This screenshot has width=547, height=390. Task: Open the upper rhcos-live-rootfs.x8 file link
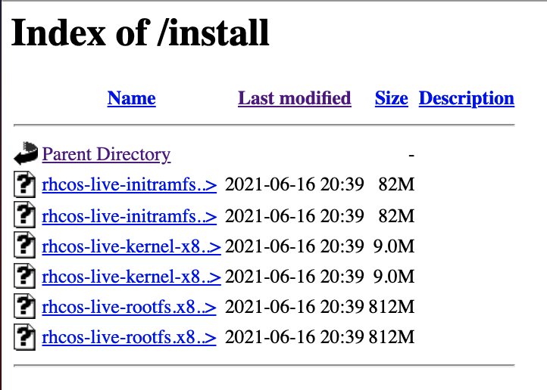[129, 307]
